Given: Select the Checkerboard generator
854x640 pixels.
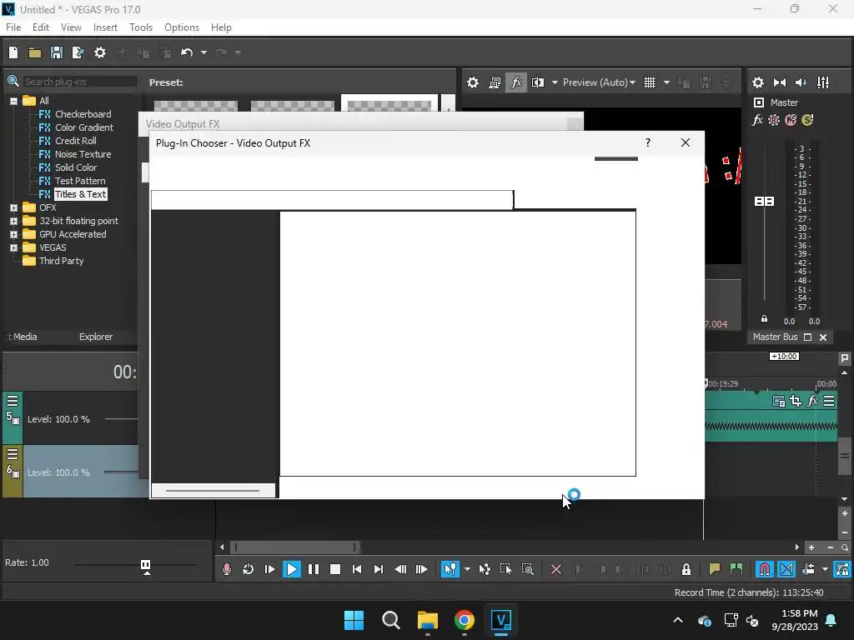Looking at the screenshot, I should 83,114.
